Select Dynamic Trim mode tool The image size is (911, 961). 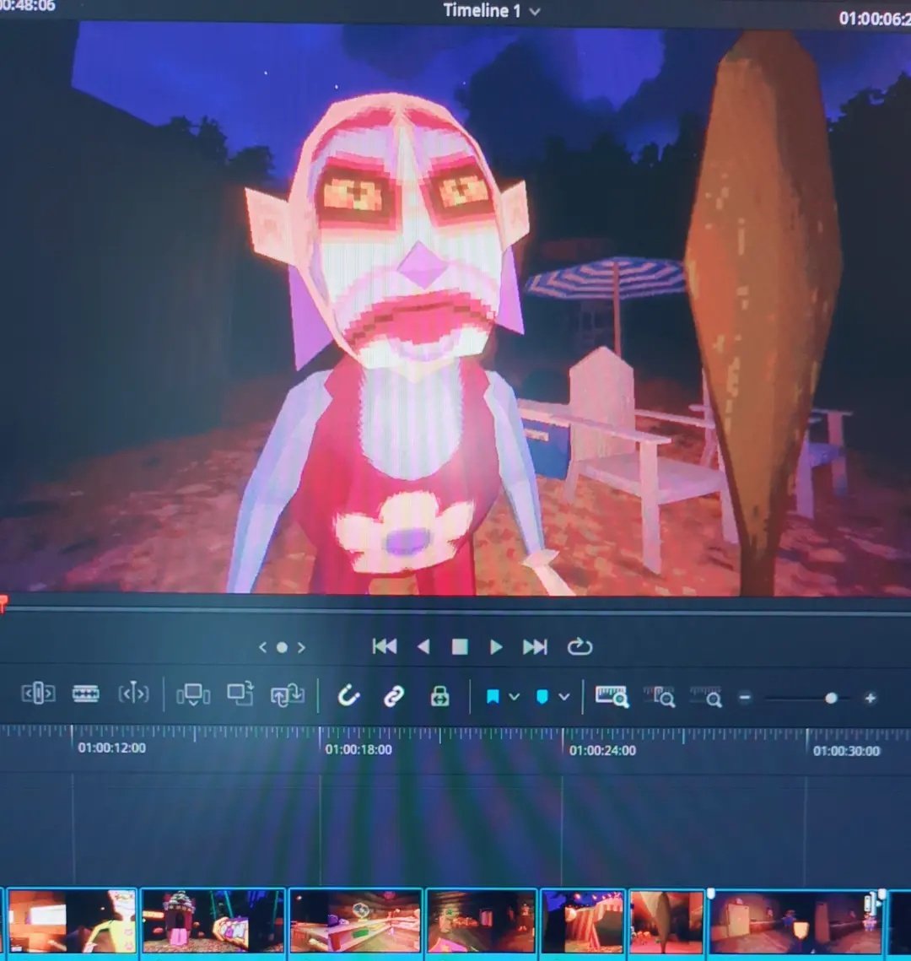coord(133,694)
